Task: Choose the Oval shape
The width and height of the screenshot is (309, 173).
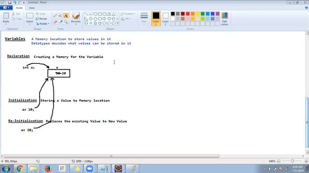Action: (96, 14)
